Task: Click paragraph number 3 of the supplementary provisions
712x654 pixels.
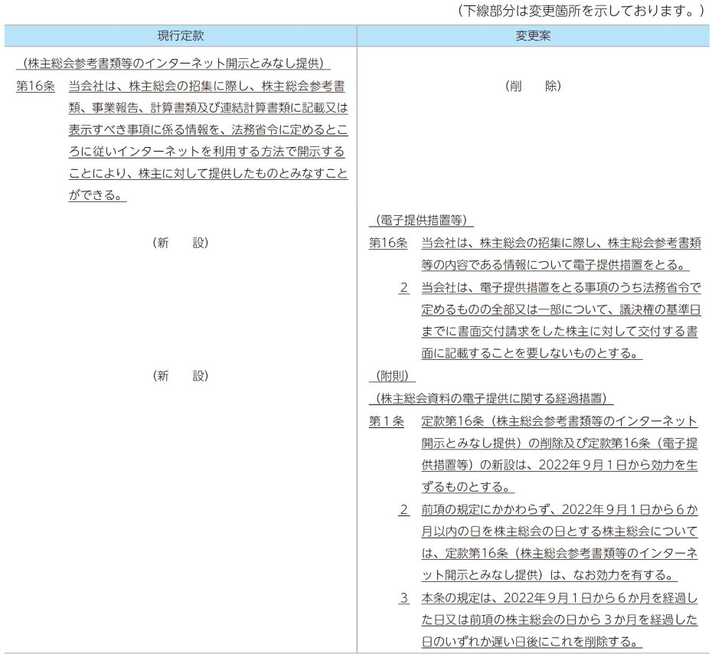Action: (403, 598)
